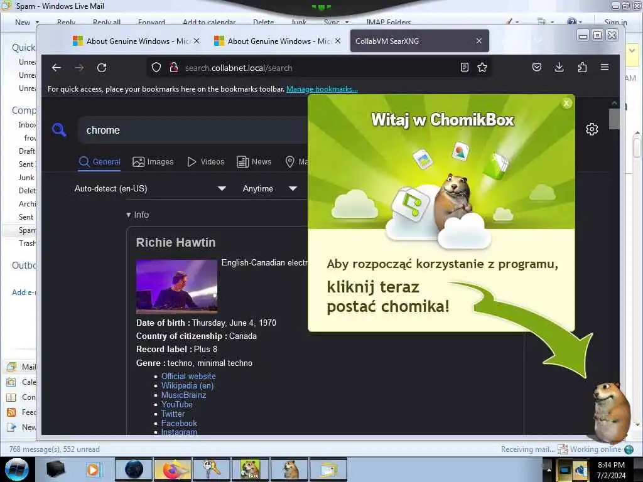Open the Auto-detect language dropdown
Screen dimensions: 643x482
tap(150, 188)
